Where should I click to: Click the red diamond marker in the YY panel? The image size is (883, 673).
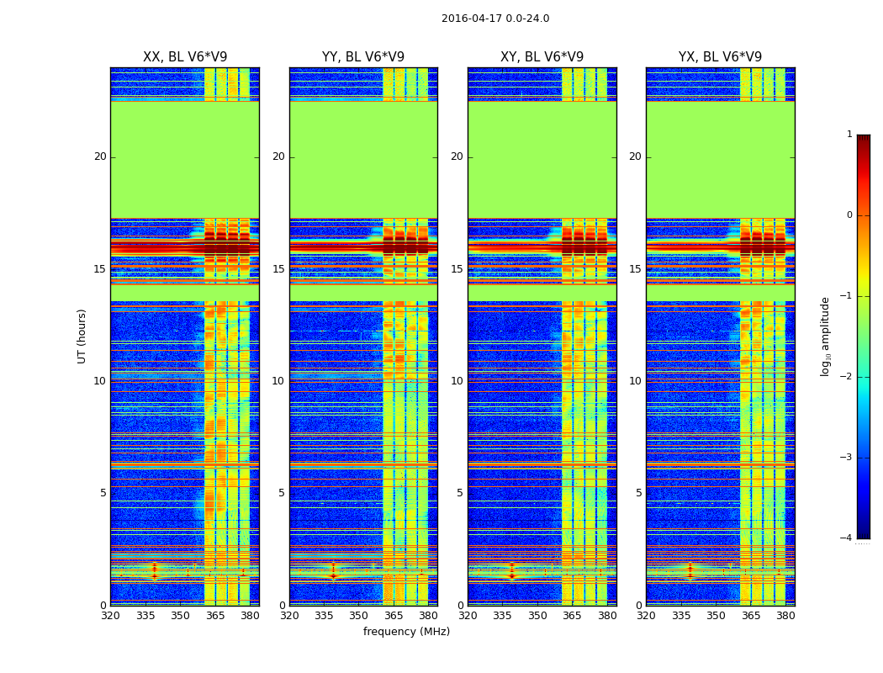[x=333, y=571]
